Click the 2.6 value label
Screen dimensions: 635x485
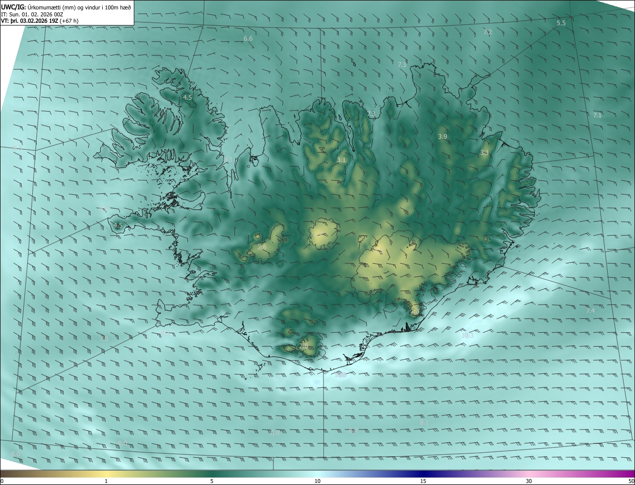(x=262, y=247)
